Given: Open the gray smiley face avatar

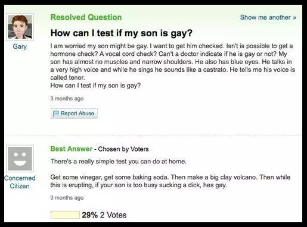Looking at the screenshot, I should (20, 159).
